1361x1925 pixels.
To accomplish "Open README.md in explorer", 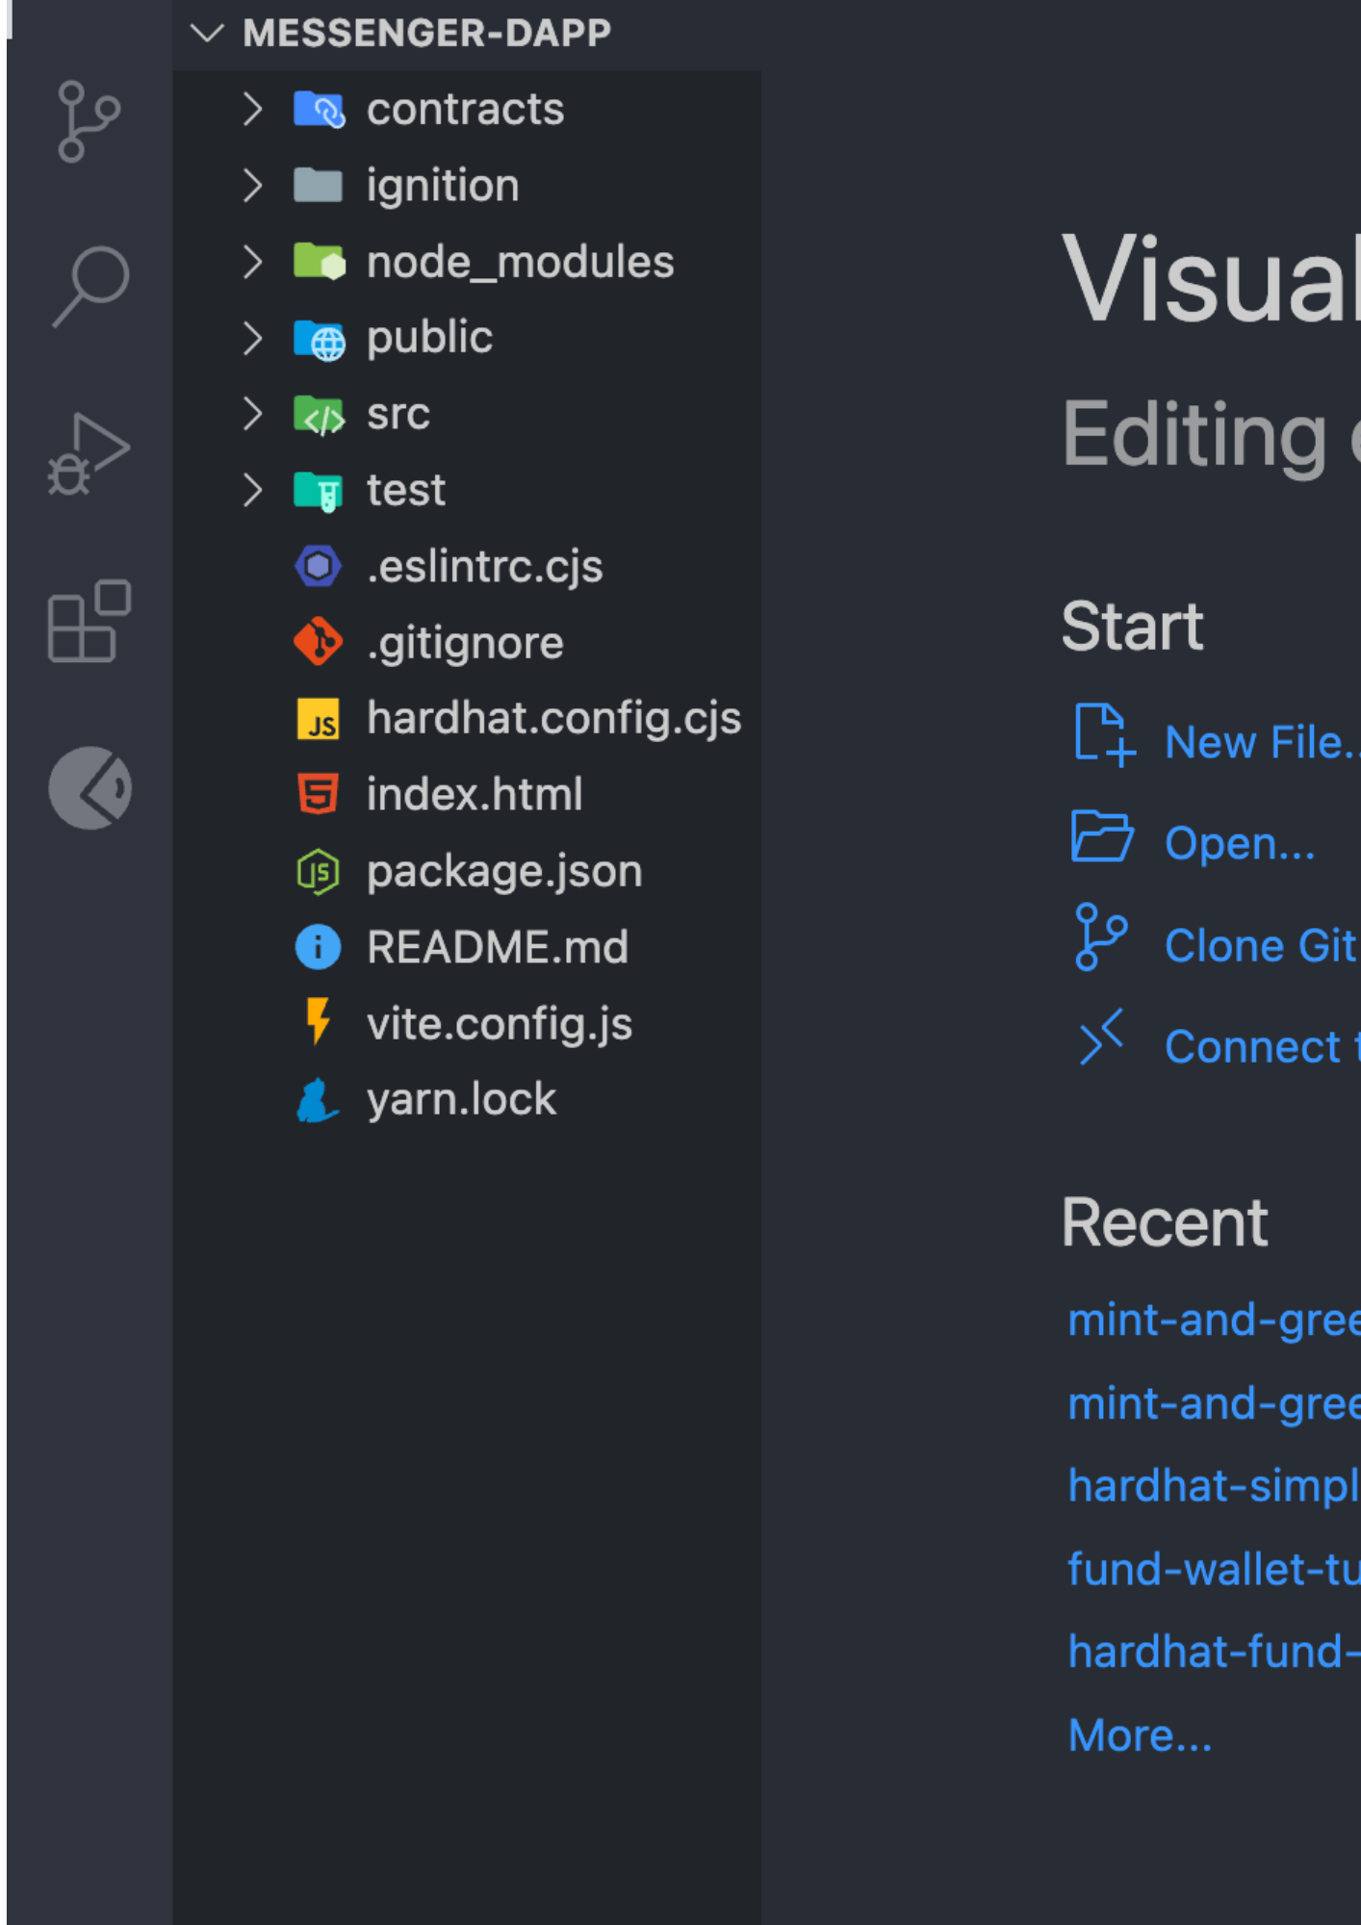I will [498, 948].
